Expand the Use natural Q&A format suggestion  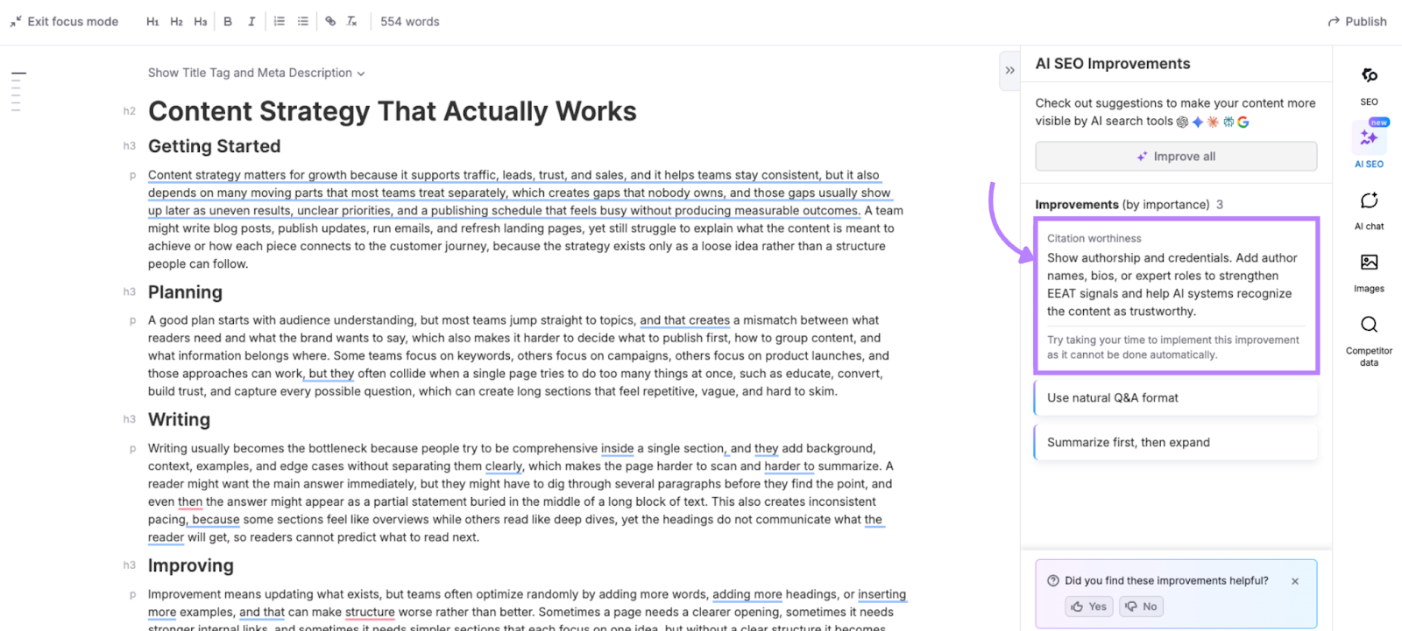coord(1175,397)
